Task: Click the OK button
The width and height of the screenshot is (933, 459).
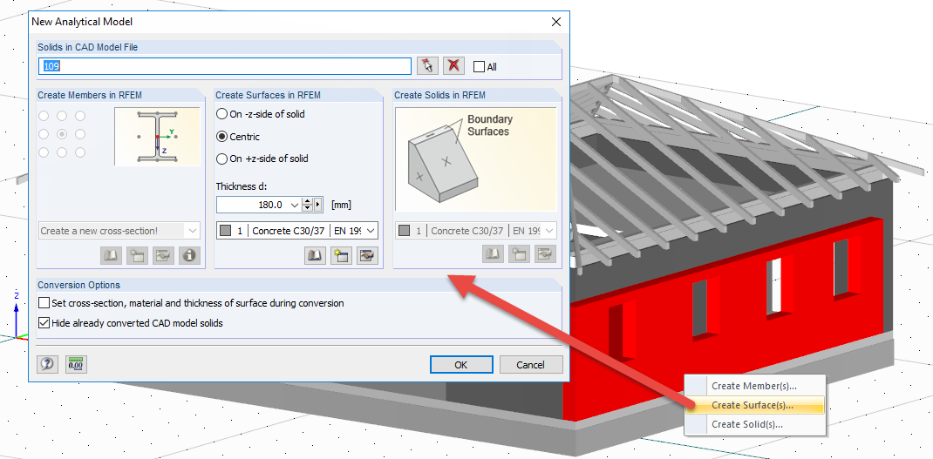Action: 461,365
